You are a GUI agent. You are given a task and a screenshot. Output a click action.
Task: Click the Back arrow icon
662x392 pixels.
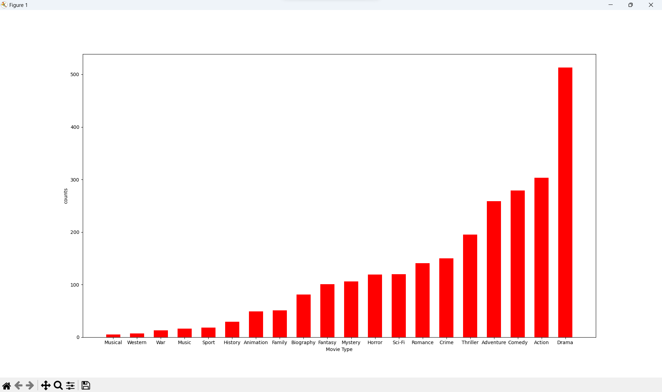pyautogui.click(x=19, y=385)
